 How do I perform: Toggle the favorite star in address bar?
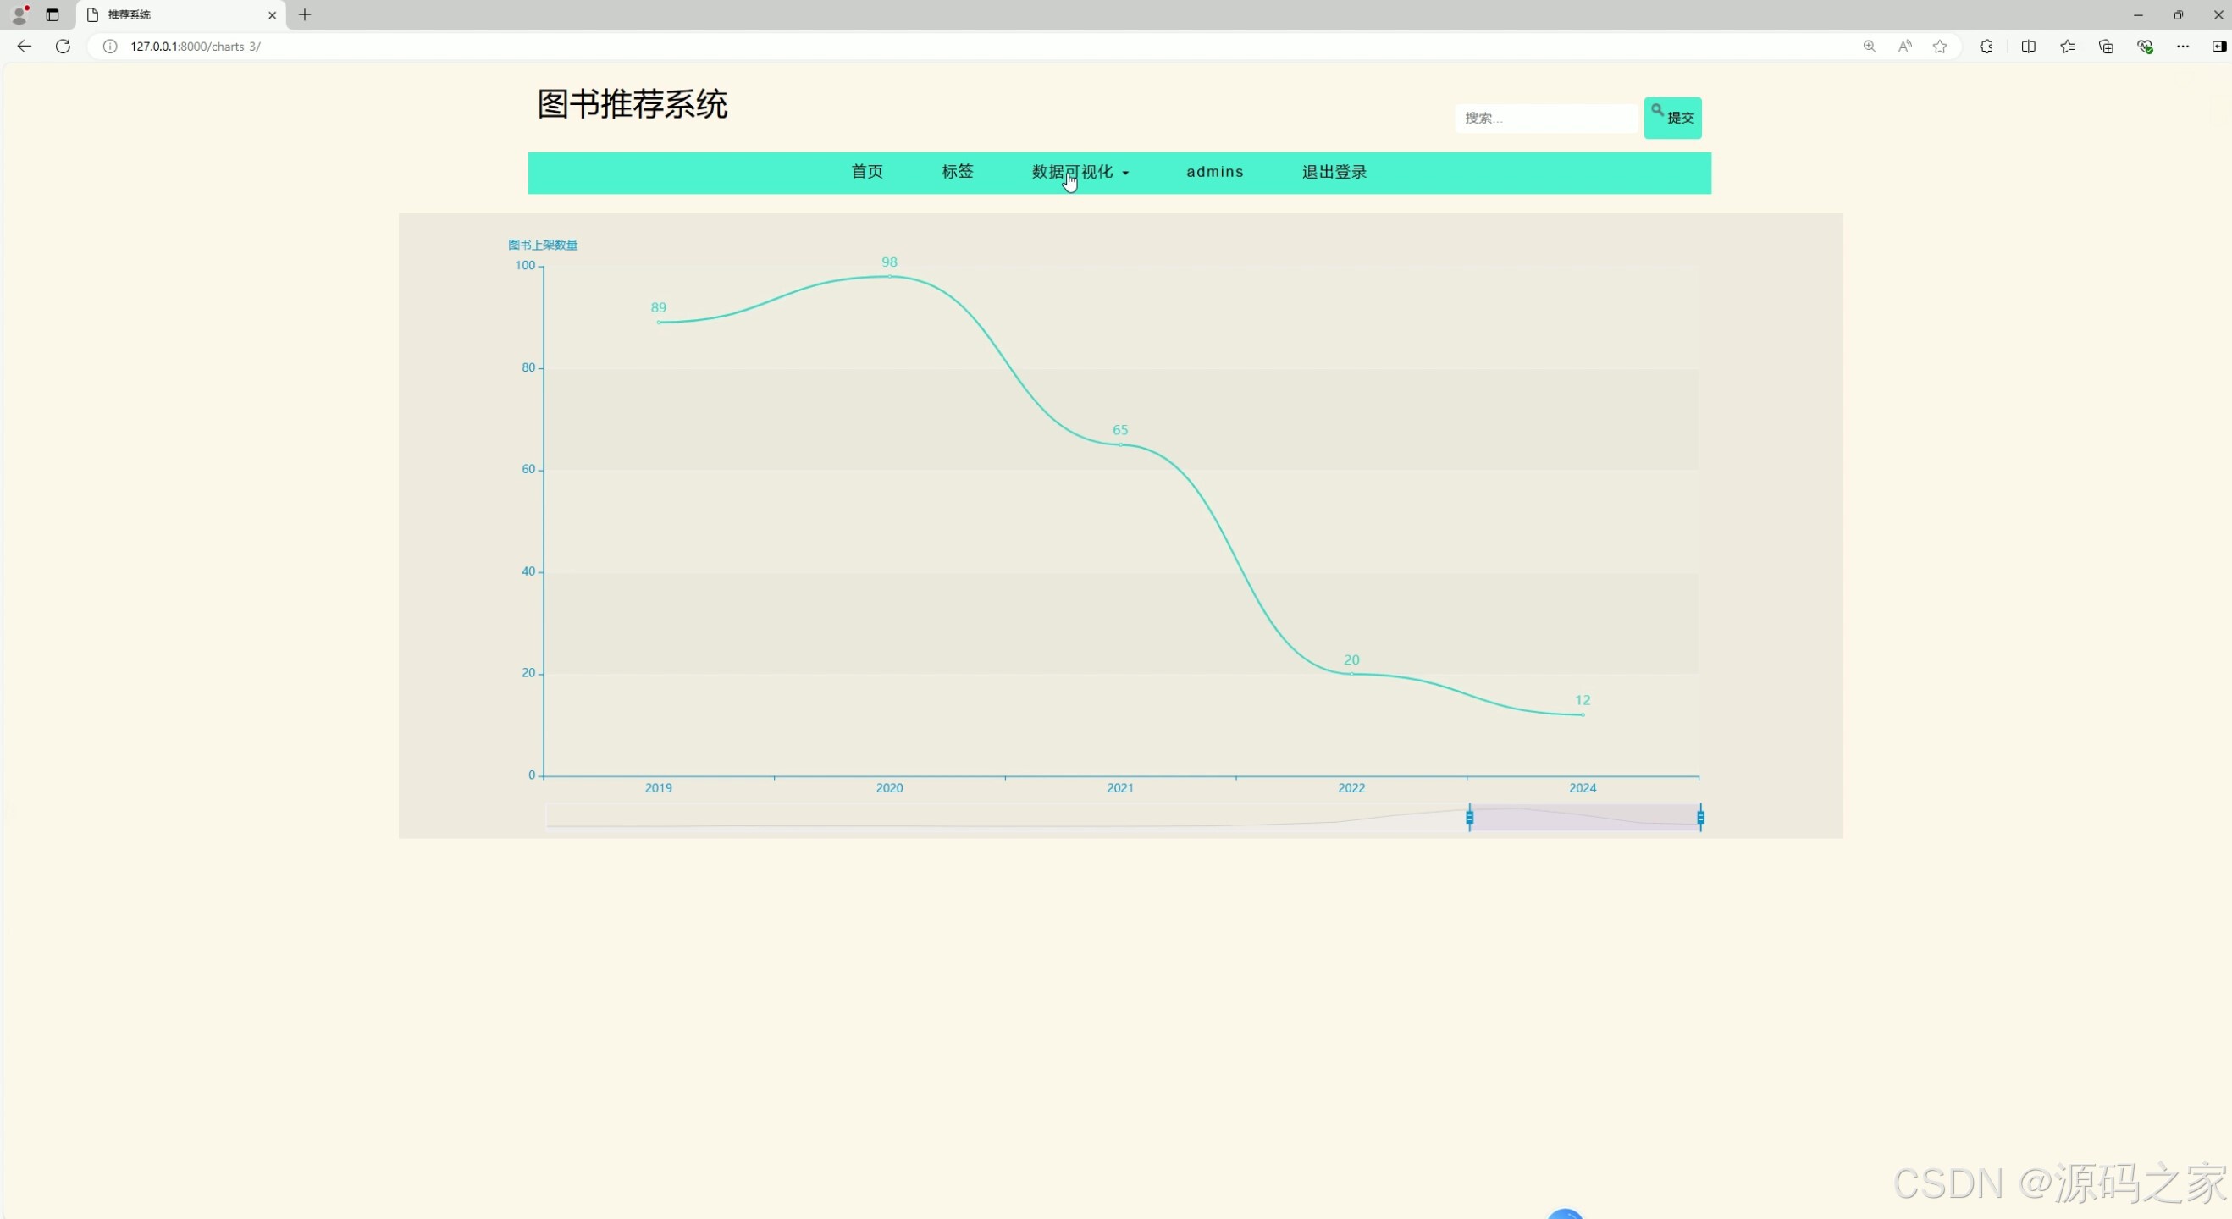click(x=1939, y=46)
